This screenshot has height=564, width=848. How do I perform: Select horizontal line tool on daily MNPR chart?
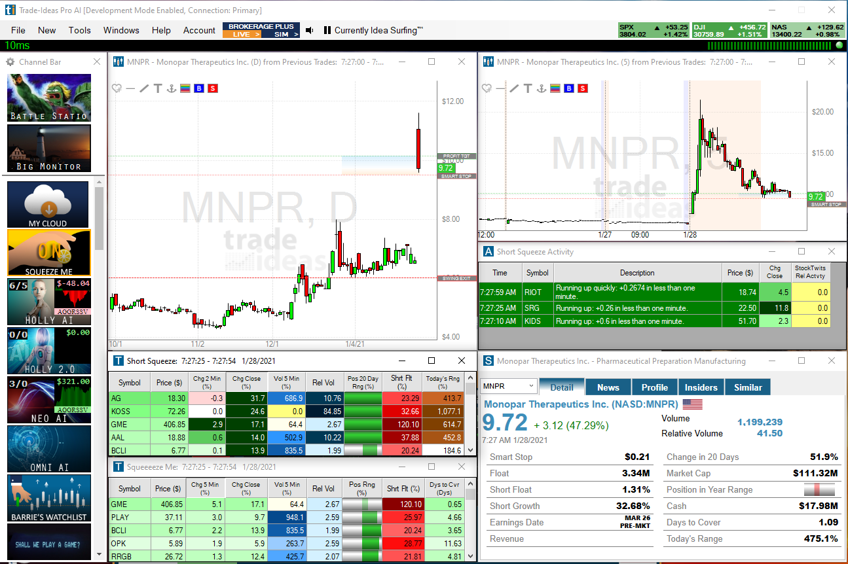point(130,88)
